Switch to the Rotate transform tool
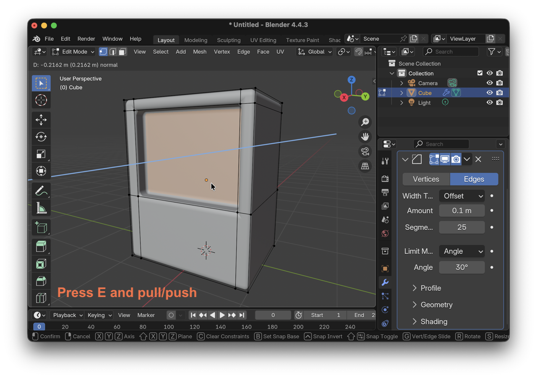 41,137
